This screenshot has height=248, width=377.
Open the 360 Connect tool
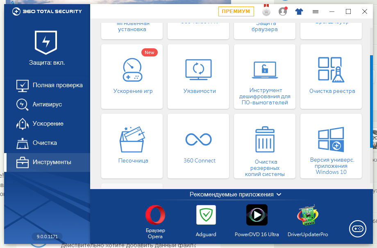[198, 146]
